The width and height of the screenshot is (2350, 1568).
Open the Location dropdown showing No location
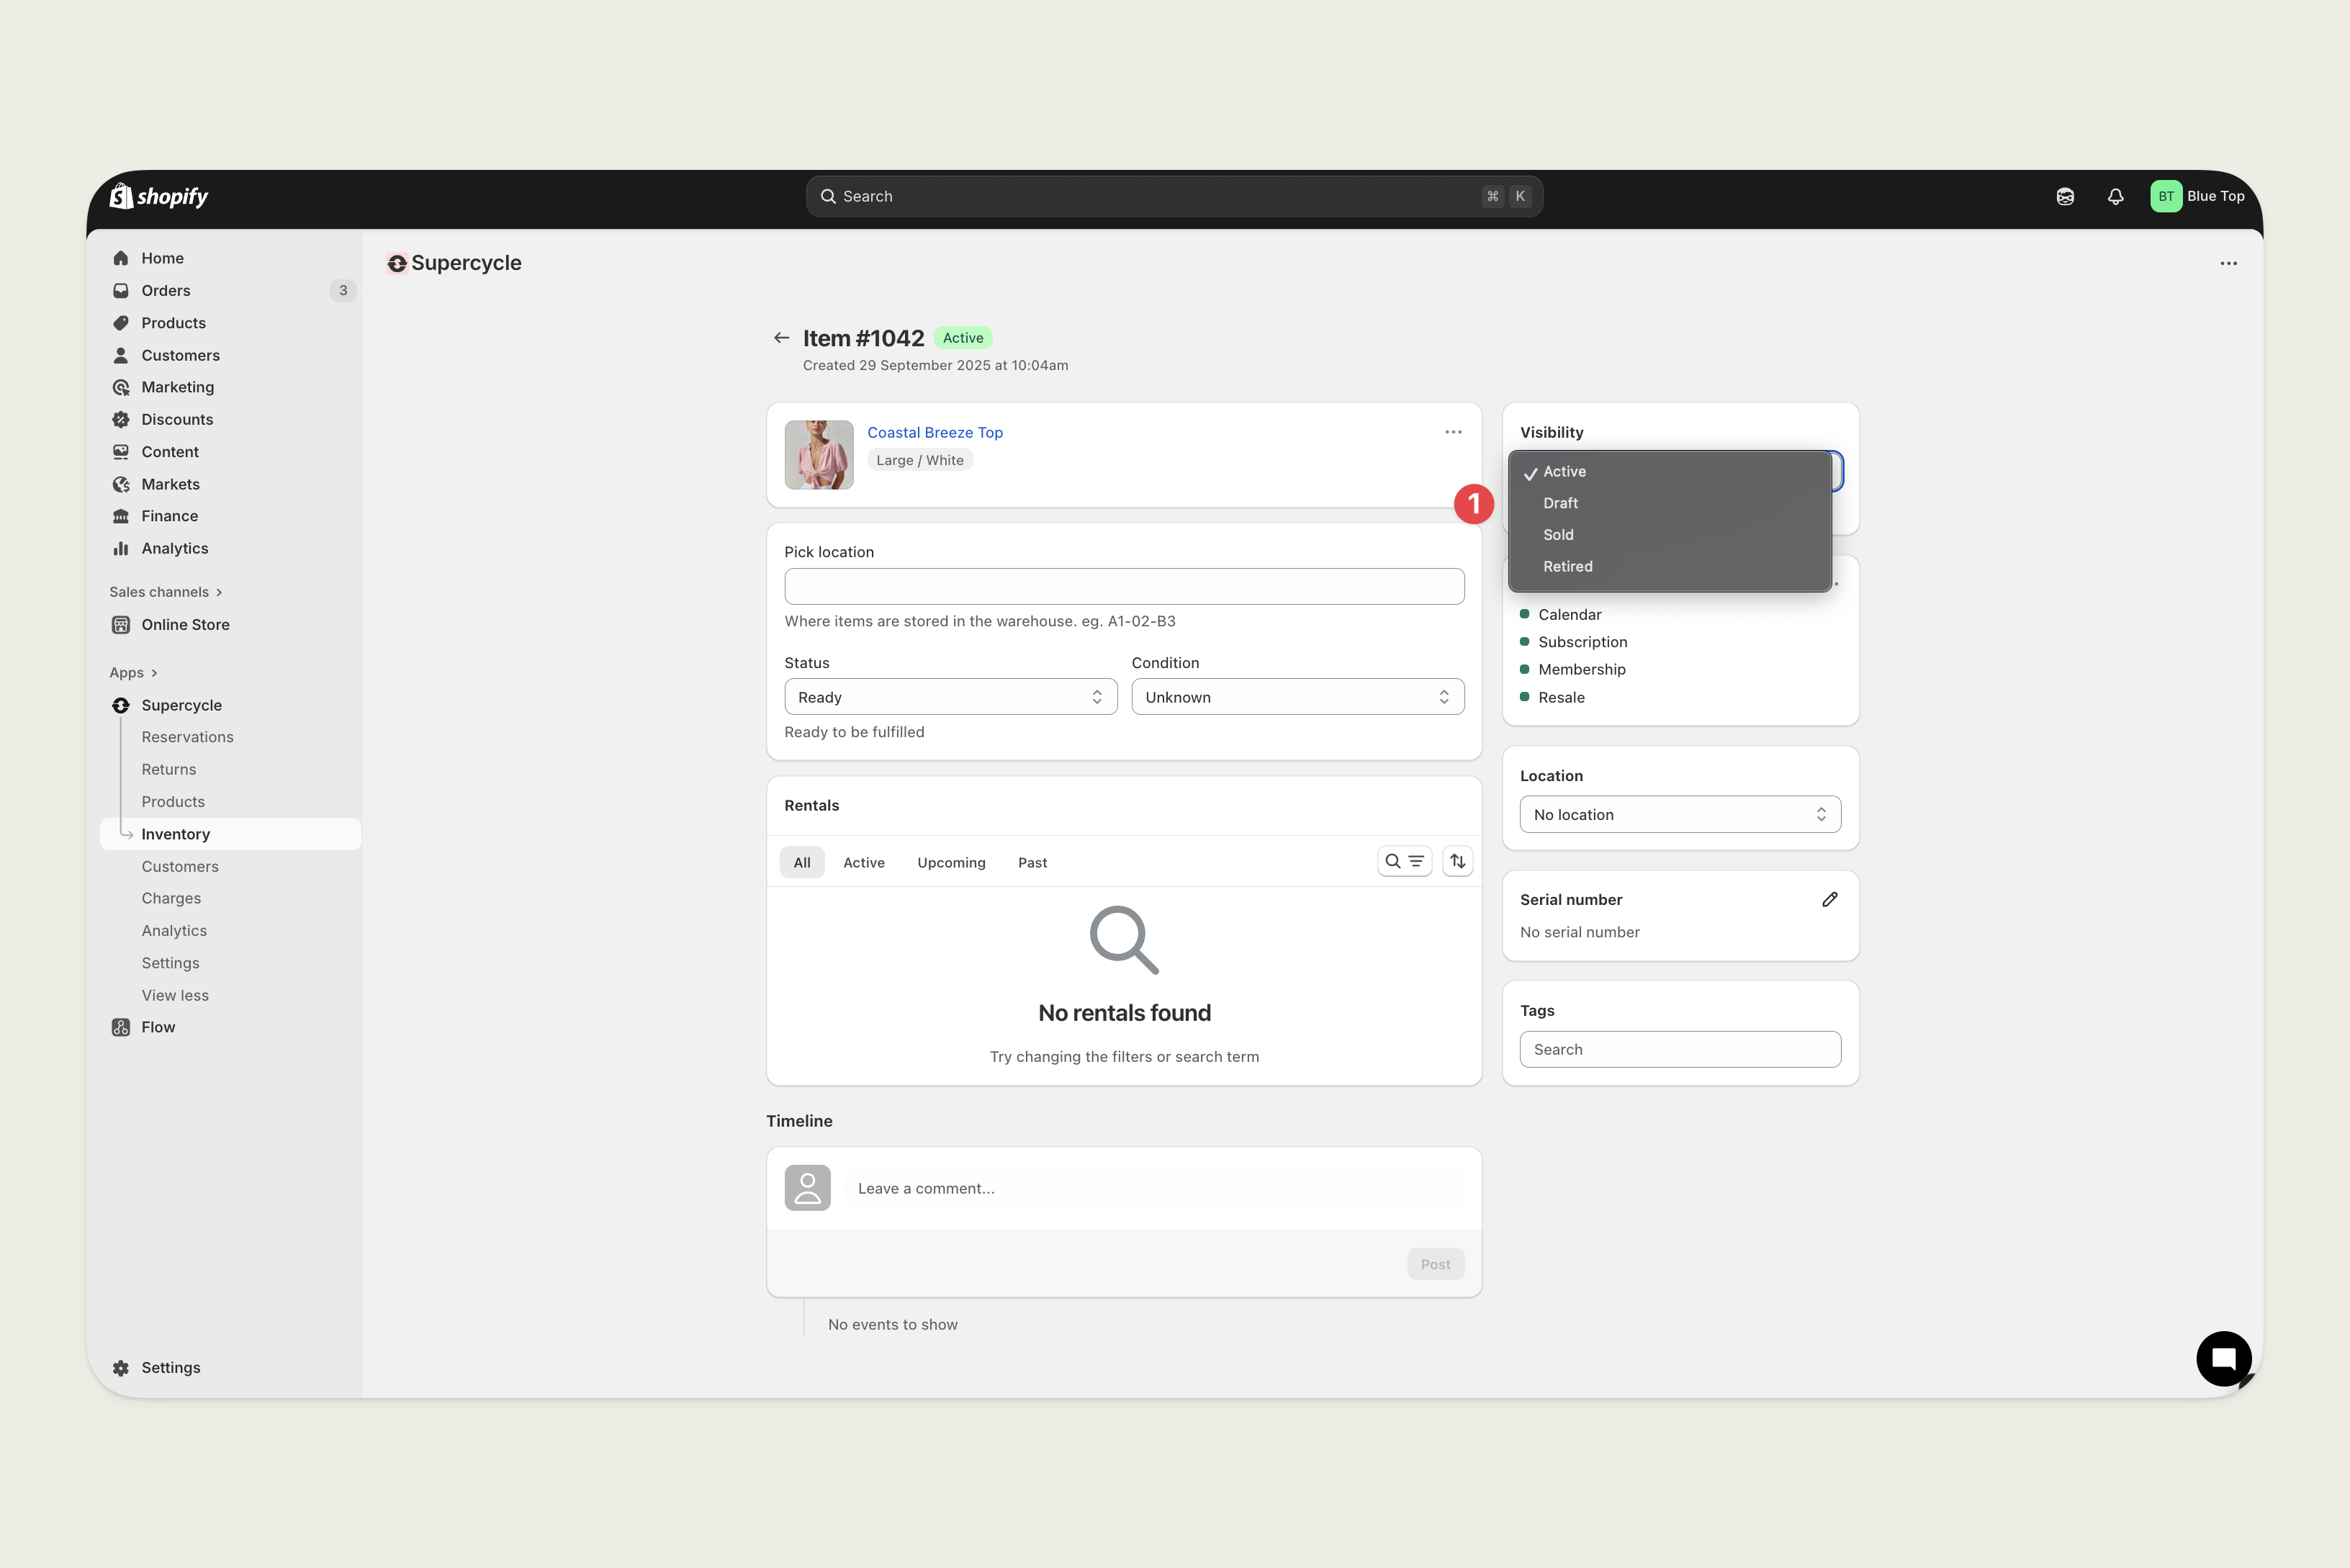(x=1679, y=814)
